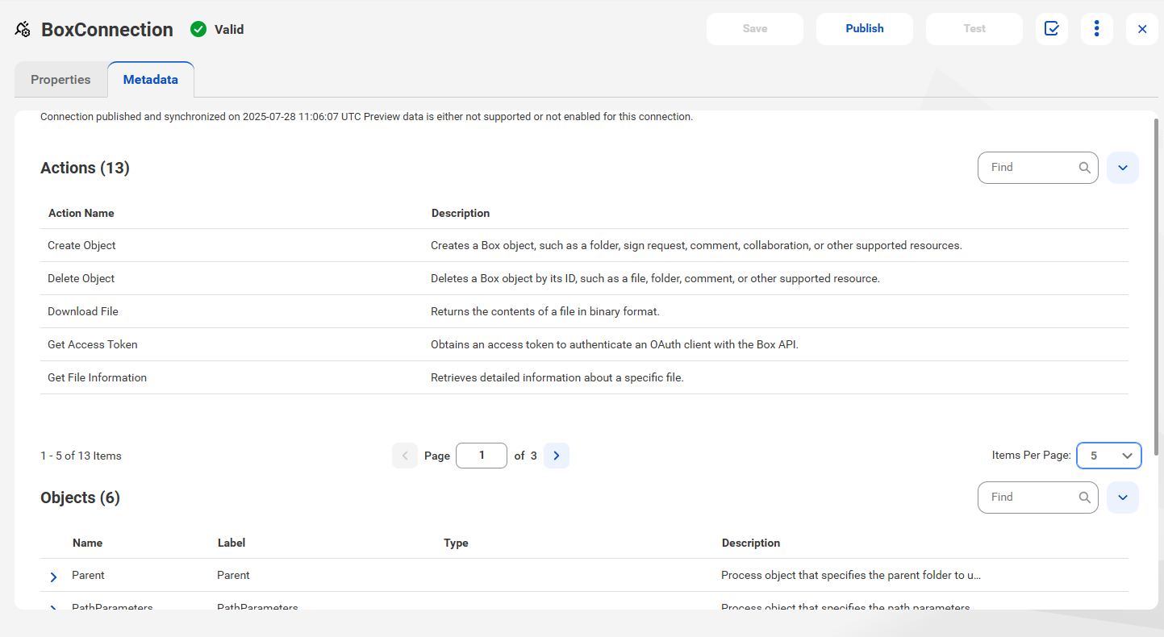Switch to the Properties tab
The height and width of the screenshot is (637, 1164).
[x=60, y=80]
